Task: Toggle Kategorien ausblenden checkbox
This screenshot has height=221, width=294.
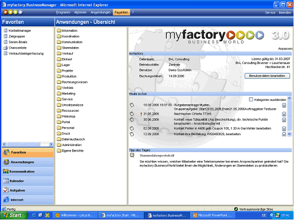Action: pos(251,99)
